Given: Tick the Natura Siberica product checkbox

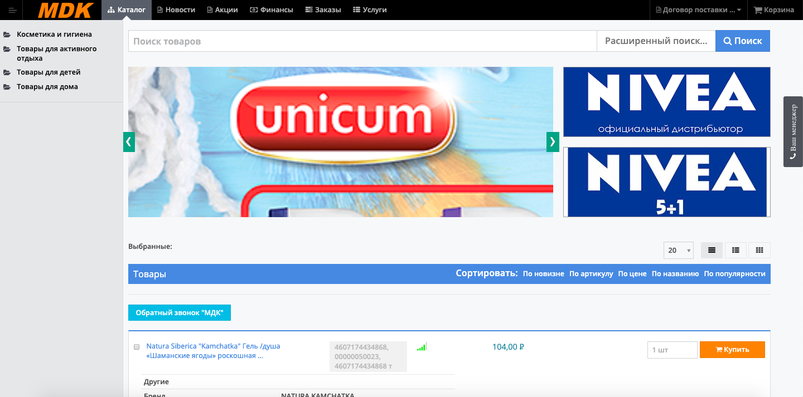Looking at the screenshot, I should coord(137,347).
